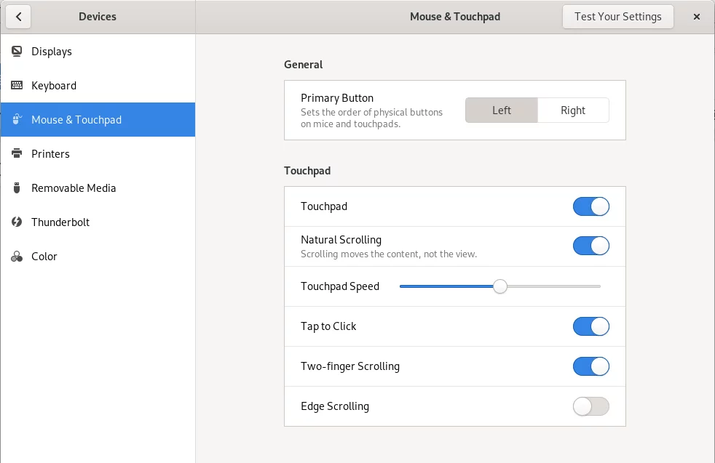Open Test Your Settings
This screenshot has height=463, width=715.
click(618, 17)
